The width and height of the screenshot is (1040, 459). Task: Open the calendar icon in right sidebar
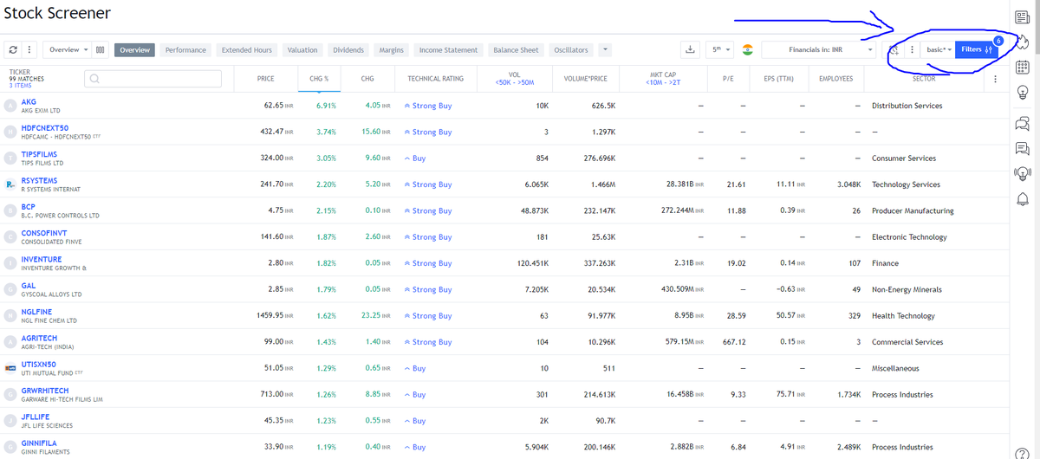point(1022,67)
